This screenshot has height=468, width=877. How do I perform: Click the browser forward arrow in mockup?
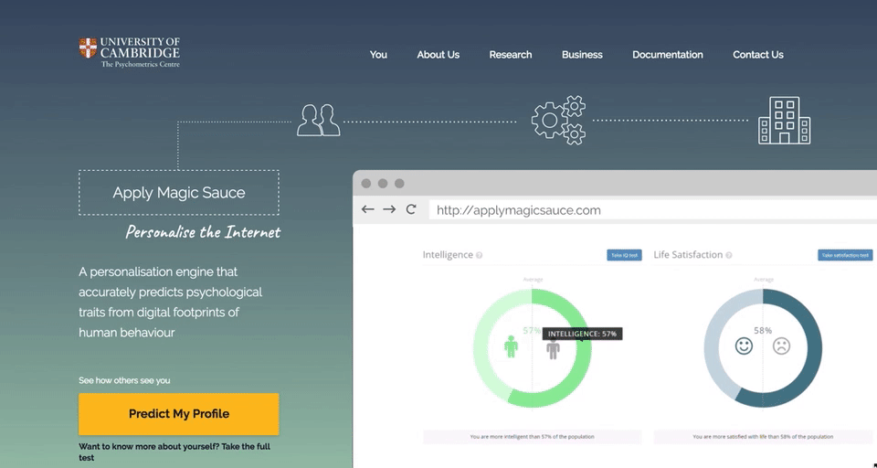pos(389,209)
